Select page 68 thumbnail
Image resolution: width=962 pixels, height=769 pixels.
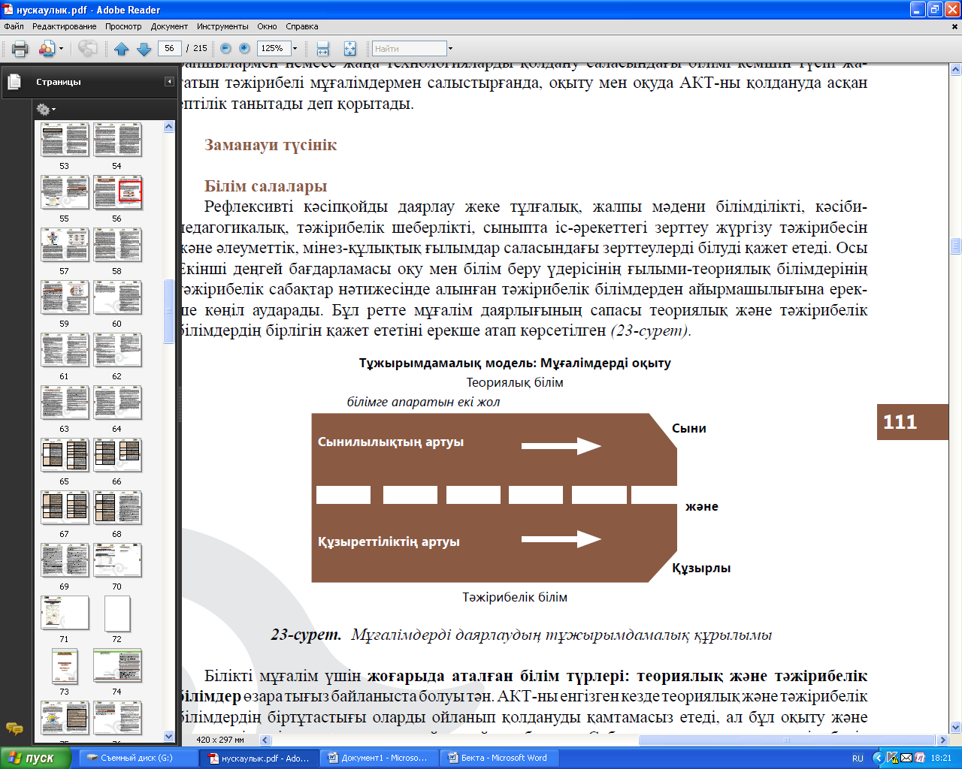[116, 508]
